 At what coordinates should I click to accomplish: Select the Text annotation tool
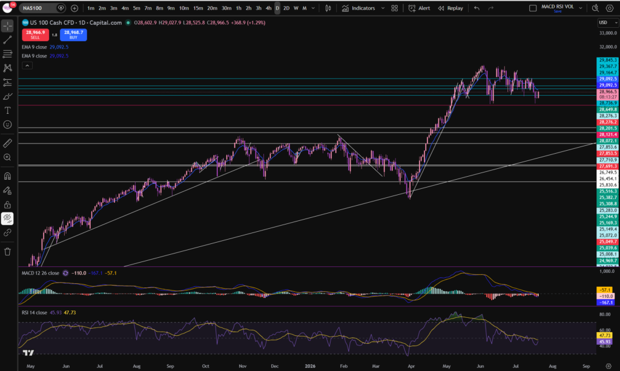click(7, 111)
